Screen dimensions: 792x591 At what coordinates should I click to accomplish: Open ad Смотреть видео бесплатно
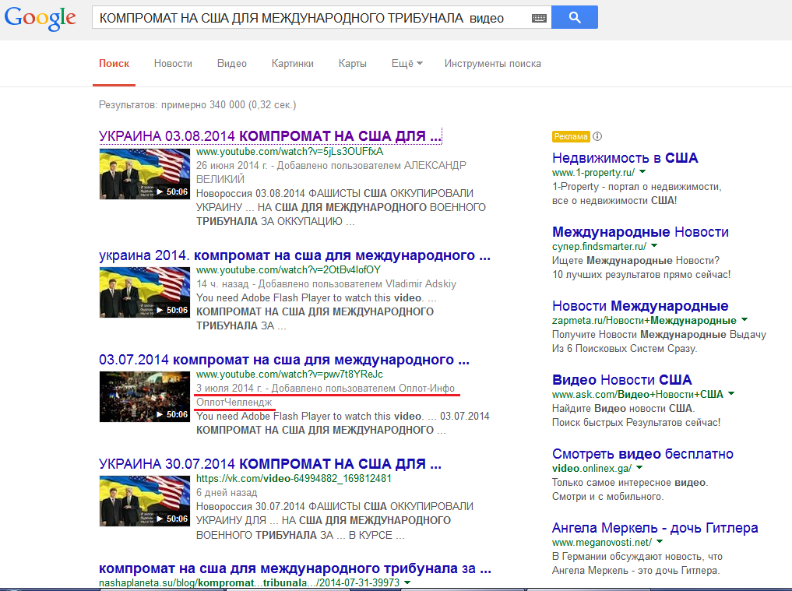click(642, 454)
